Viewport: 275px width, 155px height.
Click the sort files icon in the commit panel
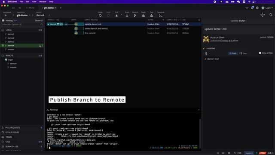[206, 53]
